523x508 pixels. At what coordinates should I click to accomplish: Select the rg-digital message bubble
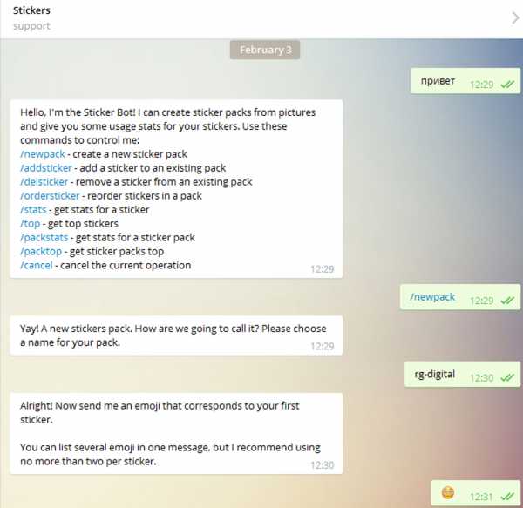(462, 375)
